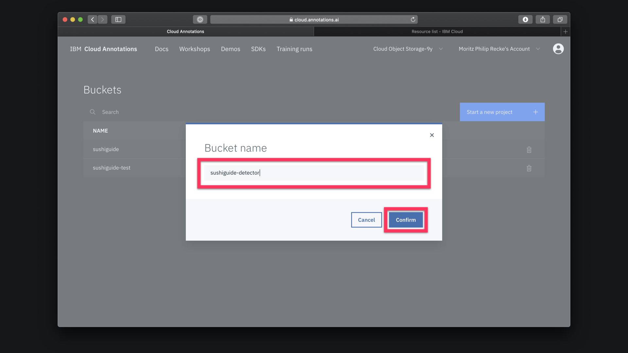
Task: Close the Bucket name dialog with X
Action: (x=432, y=135)
